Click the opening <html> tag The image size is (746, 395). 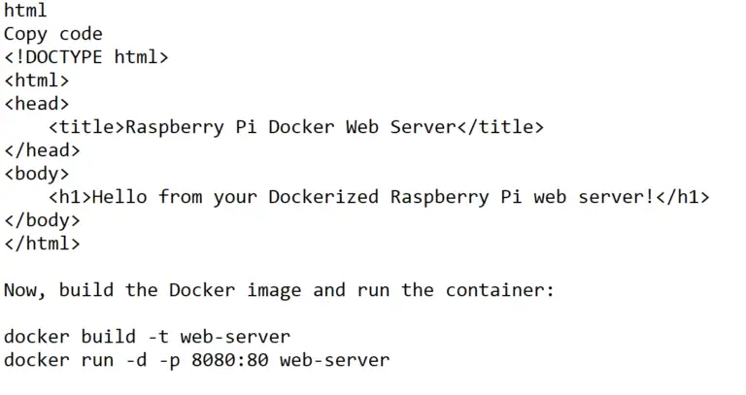coord(37,81)
